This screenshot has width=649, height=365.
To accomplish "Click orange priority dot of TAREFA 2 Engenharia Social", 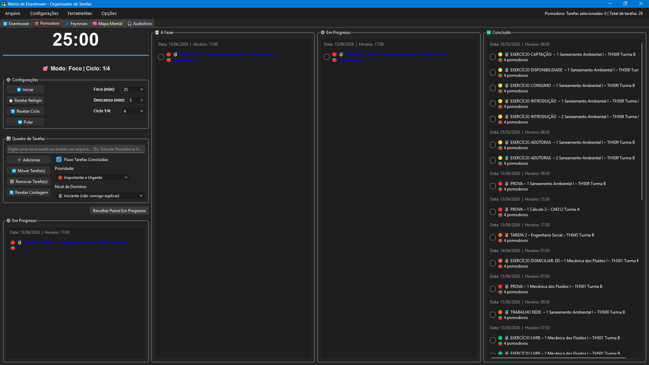I will coord(500,235).
